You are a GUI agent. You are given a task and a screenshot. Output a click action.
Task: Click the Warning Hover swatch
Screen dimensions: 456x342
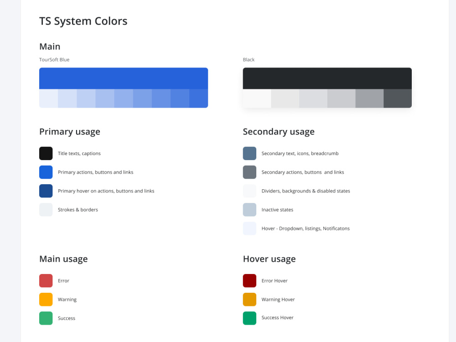click(x=249, y=299)
